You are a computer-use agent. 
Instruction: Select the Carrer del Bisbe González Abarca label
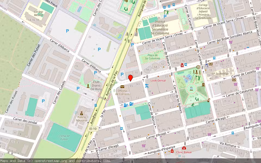[230, 37]
